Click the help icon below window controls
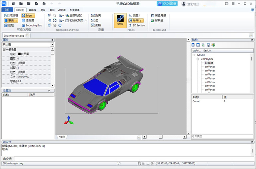Screen dimensions: 256x169 click(x=252, y=10)
